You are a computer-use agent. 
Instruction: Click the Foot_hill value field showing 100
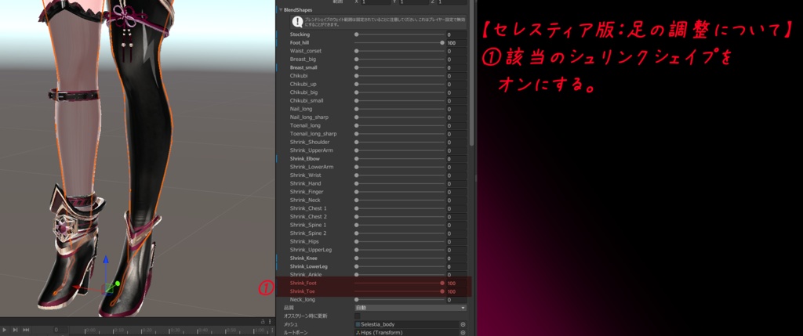(456, 43)
